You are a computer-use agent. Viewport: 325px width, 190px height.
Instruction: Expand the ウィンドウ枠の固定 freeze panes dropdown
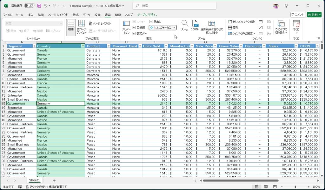click(x=254, y=33)
